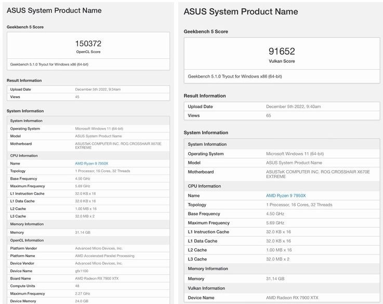The width and height of the screenshot is (383, 304).
Task: Click the 91652 Vulkan score number
Action: coord(282,51)
